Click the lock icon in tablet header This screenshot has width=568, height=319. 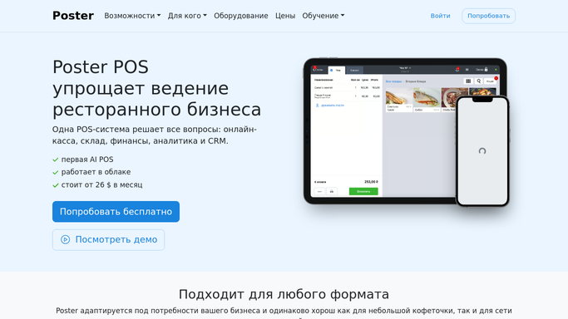click(487, 70)
